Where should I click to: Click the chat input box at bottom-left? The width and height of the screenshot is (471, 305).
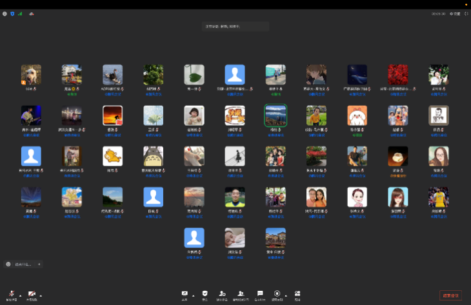click(x=23, y=264)
